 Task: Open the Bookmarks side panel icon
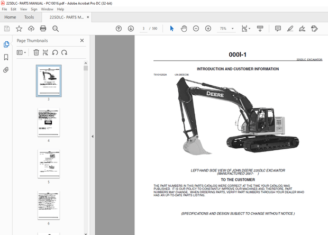[x=6, y=57]
